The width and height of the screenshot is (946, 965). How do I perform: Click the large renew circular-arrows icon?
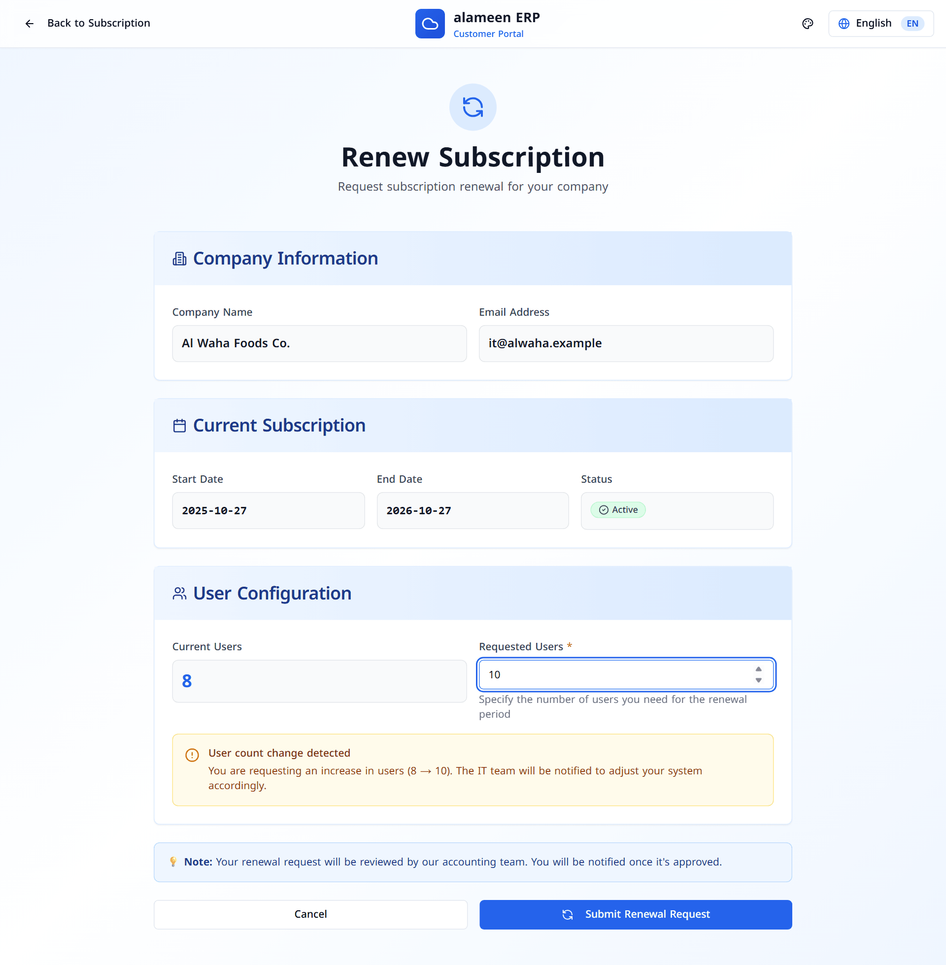(x=473, y=107)
